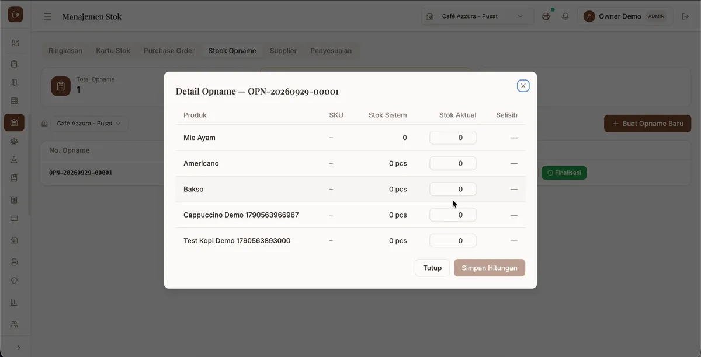Open the bar chart reports sidebar icon
The width and height of the screenshot is (701, 357).
click(x=15, y=302)
